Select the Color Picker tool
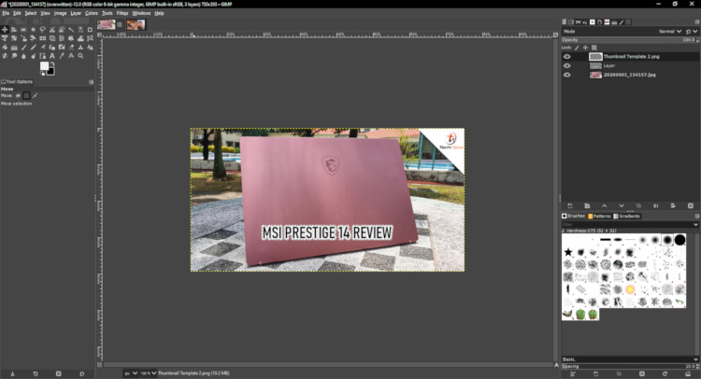The height and width of the screenshot is (379, 701). 62,56
